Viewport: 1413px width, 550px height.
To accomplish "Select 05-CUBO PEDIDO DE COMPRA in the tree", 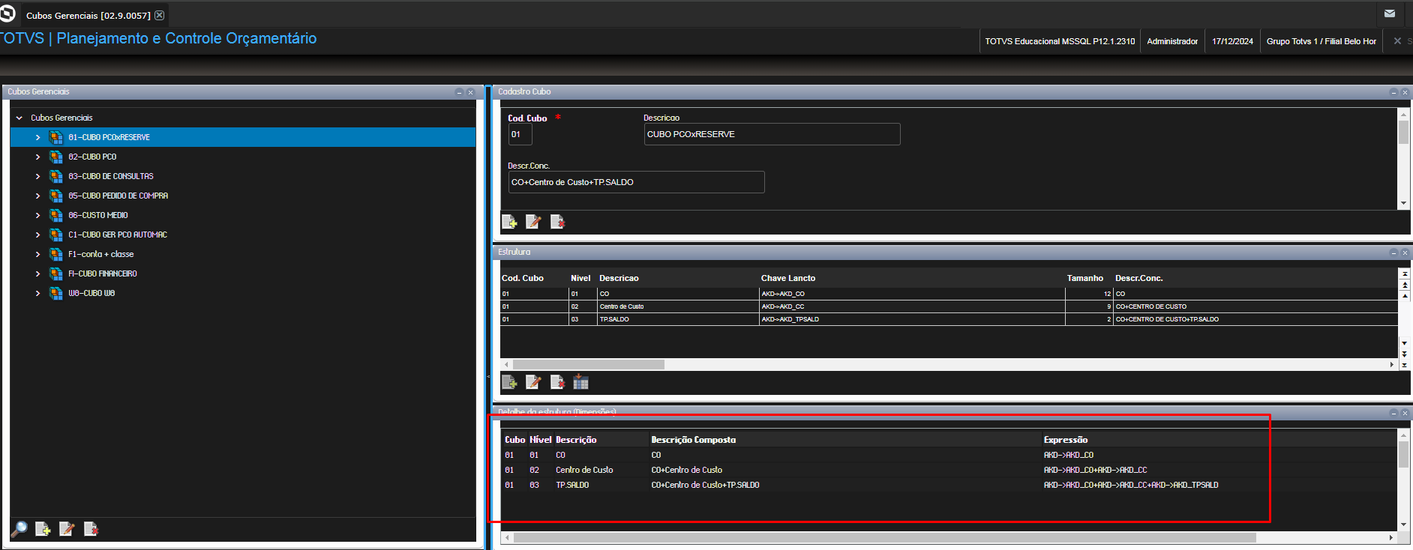I will (118, 196).
